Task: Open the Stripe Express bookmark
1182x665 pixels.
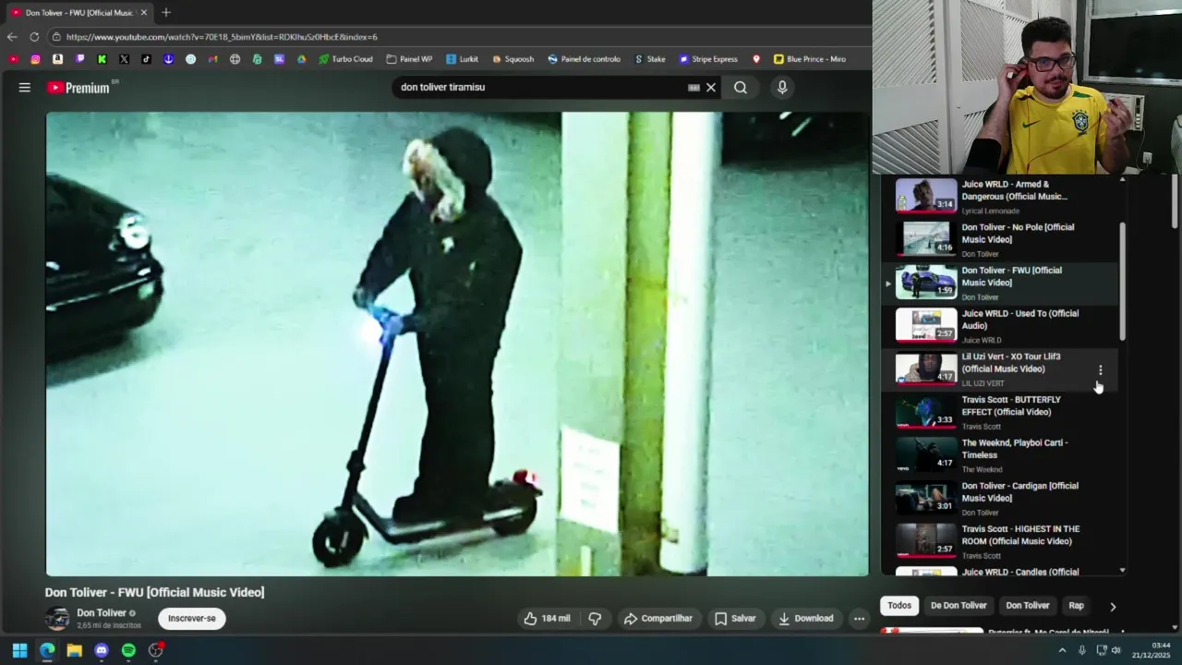Action: [708, 59]
